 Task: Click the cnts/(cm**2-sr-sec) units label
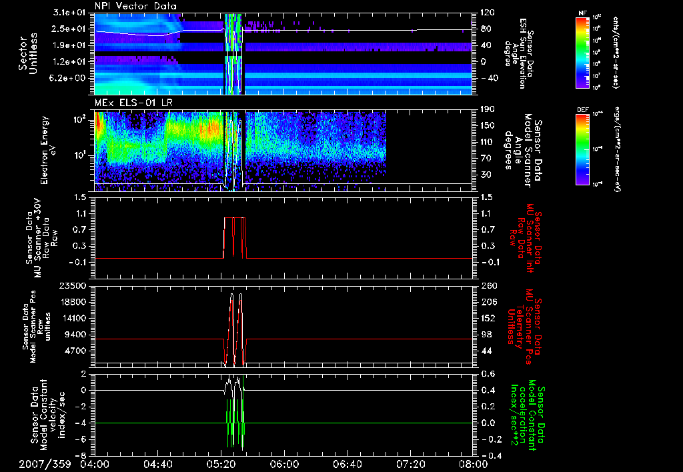tap(616, 53)
